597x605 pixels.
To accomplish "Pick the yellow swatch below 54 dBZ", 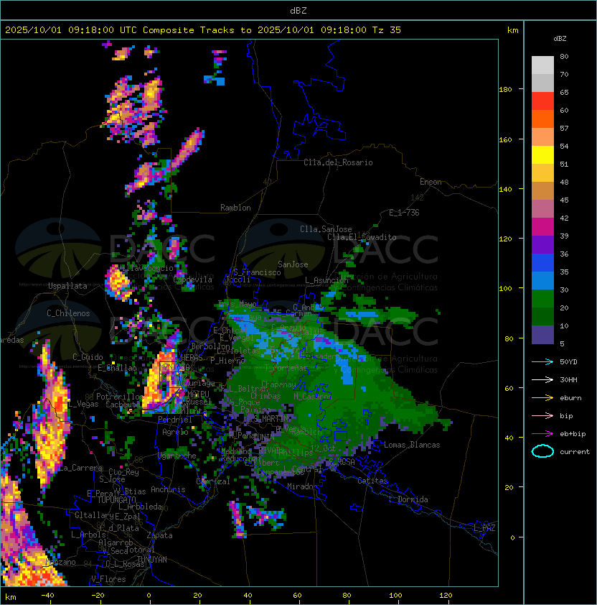I will pyautogui.click(x=542, y=155).
